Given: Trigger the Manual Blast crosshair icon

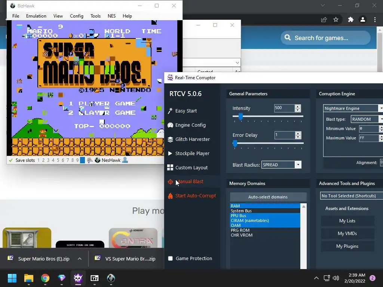Looking at the screenshot, I should coord(170,182).
